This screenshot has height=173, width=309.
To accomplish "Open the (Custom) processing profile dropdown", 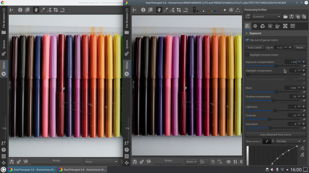I will coord(266,17).
